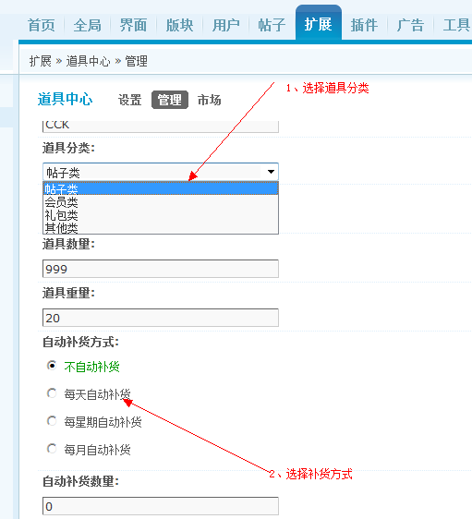Open the 界面 tab
The width and height of the screenshot is (472, 519).
click(133, 25)
